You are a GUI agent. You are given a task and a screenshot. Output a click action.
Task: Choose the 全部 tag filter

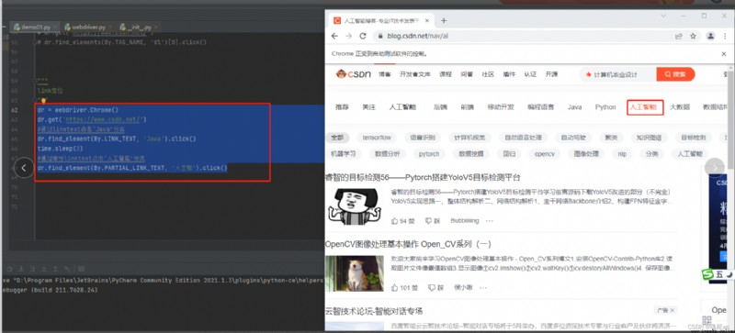click(337, 138)
